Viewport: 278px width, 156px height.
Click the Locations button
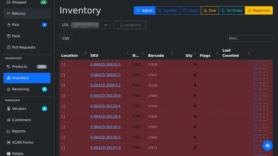coord(130,25)
